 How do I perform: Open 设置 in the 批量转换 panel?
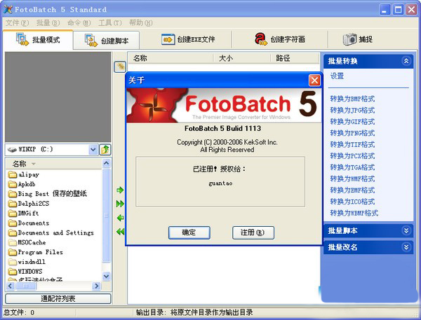tap(337, 76)
